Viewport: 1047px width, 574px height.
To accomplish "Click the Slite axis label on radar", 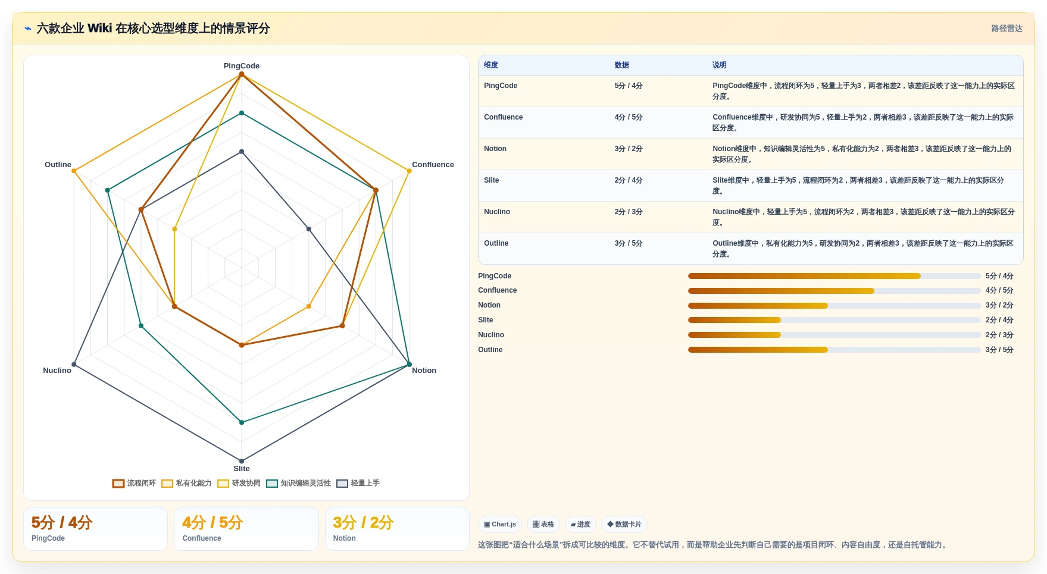I will [x=242, y=469].
